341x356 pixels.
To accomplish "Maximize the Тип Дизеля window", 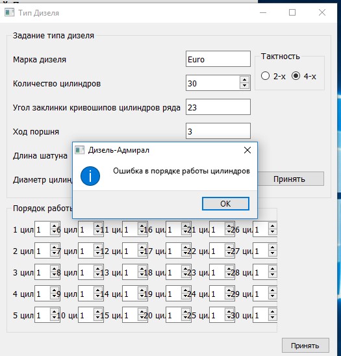I will coord(292,12).
